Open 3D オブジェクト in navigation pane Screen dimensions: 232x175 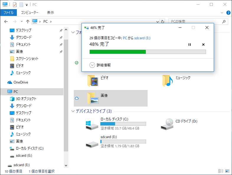pyautogui.click(x=26, y=99)
